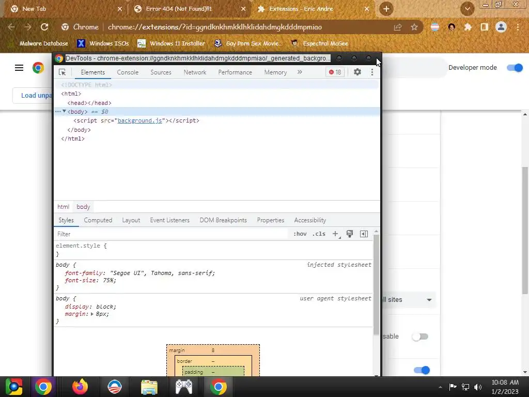Open the Accessibility pane
The width and height of the screenshot is (529, 397).
pos(310,220)
